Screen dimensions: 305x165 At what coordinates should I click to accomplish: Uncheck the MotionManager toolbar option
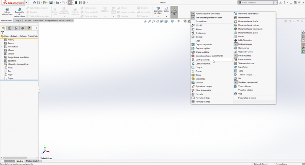(x=254, y=44)
